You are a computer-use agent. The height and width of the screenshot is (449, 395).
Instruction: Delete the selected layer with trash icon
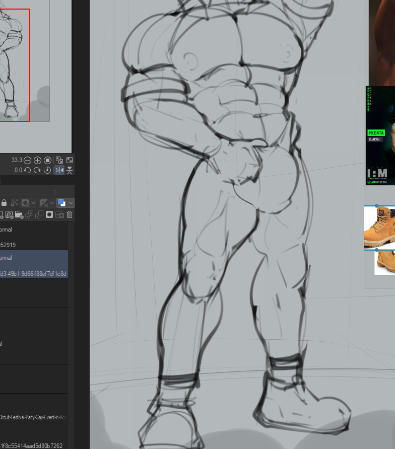(x=70, y=214)
